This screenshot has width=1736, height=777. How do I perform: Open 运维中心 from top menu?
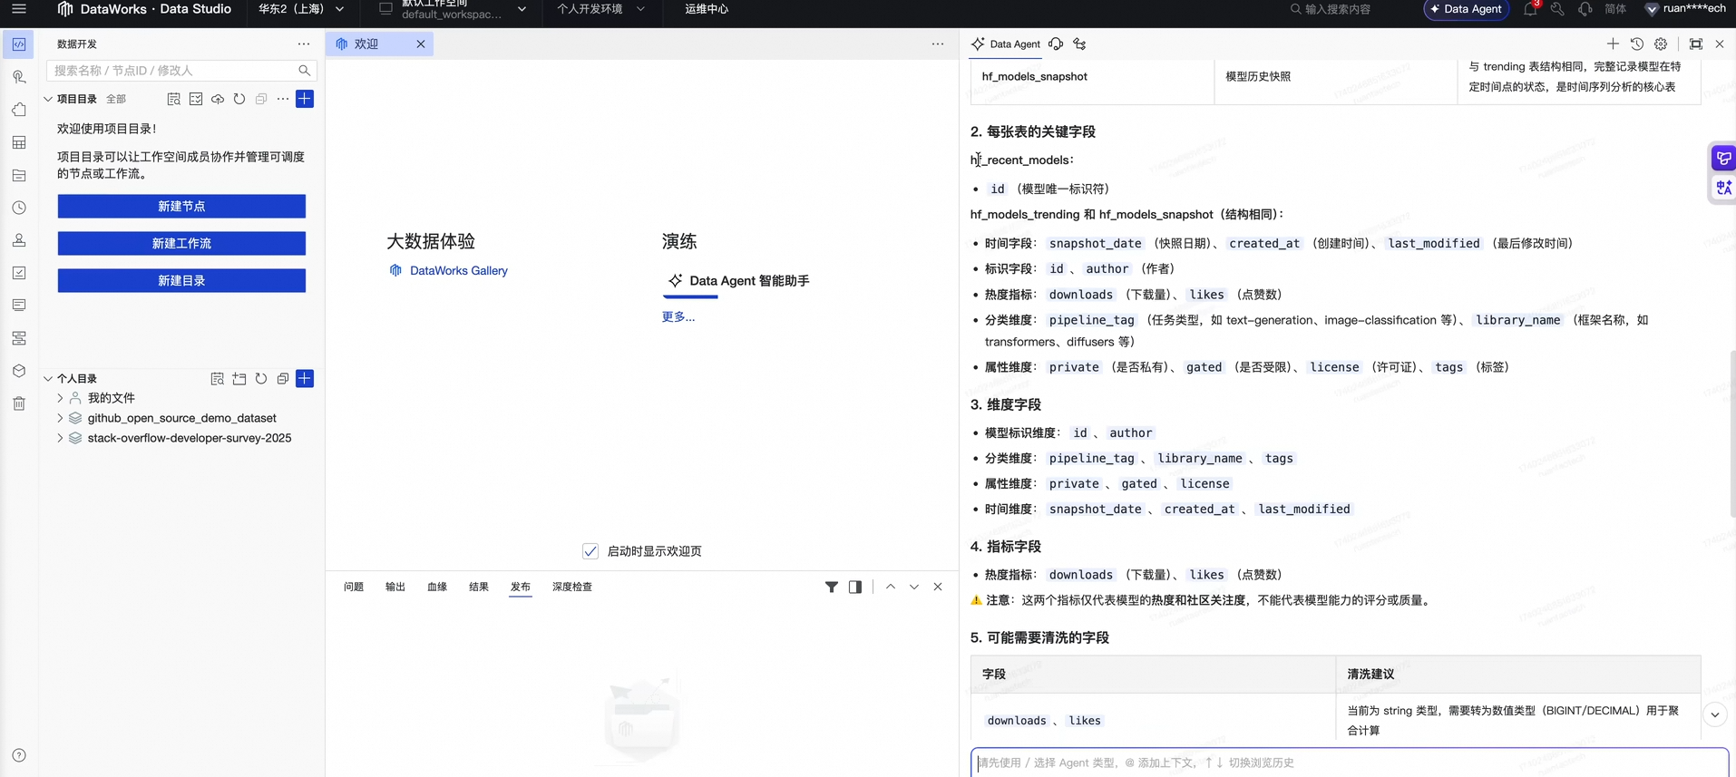point(707,9)
